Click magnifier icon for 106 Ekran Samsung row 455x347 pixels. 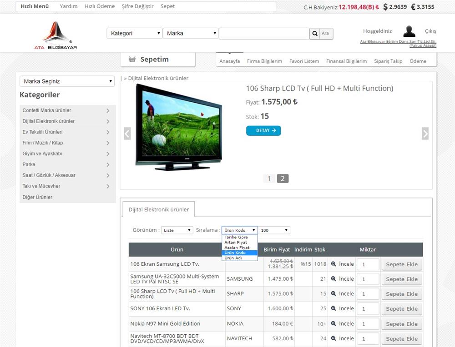click(334, 264)
